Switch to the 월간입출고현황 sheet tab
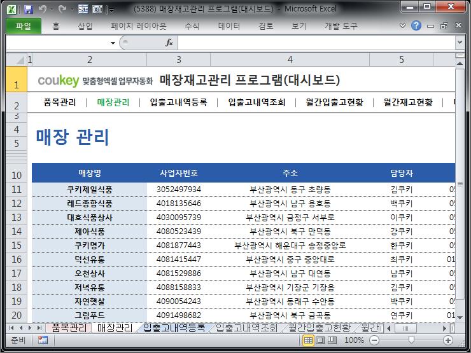 click(320, 328)
